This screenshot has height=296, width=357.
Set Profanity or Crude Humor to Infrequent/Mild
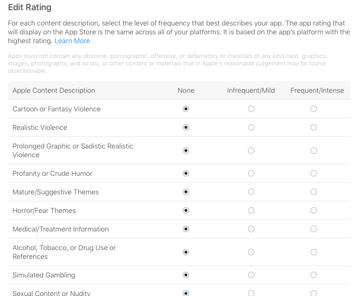[251, 174]
